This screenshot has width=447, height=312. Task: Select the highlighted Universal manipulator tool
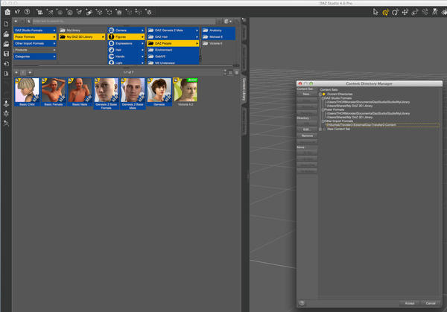(385, 12)
